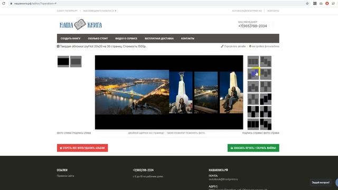
Task: Click Санкт-Петербург city link
Action: 67,11
